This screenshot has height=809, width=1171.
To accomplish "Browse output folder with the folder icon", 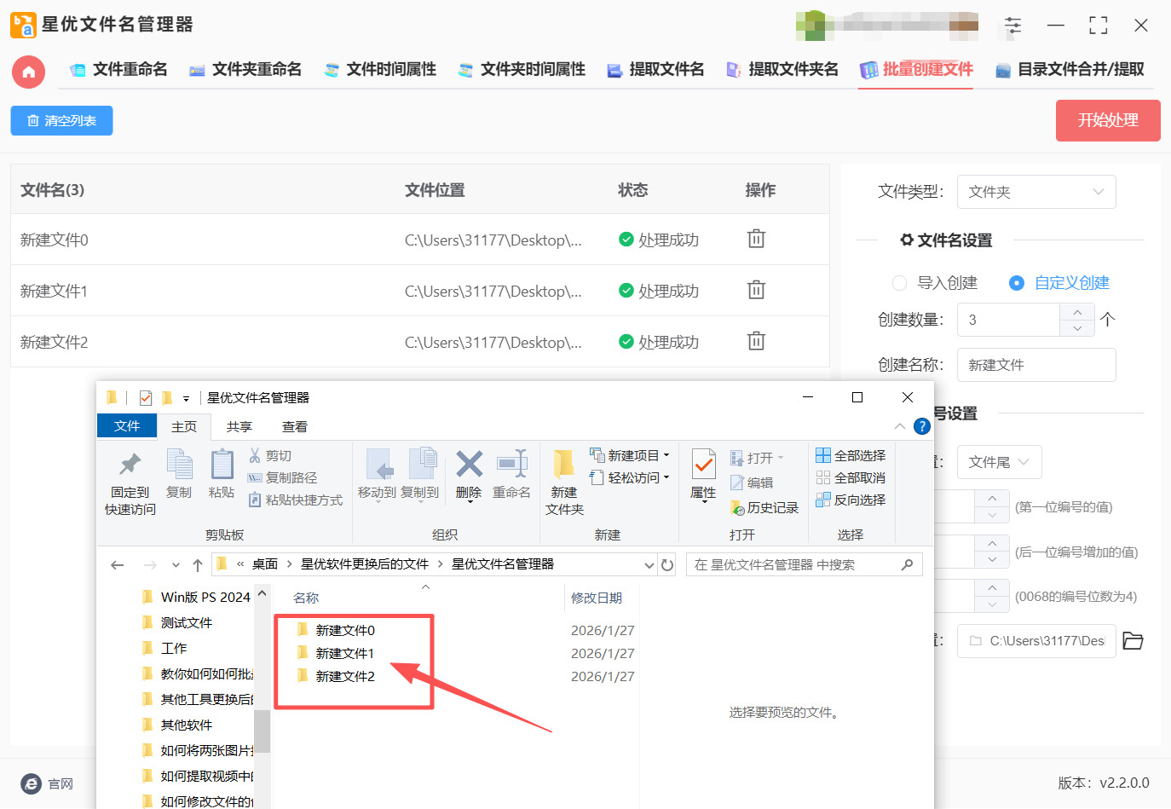I will [1133, 640].
